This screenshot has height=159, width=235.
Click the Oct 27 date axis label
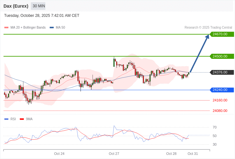(114, 154)
